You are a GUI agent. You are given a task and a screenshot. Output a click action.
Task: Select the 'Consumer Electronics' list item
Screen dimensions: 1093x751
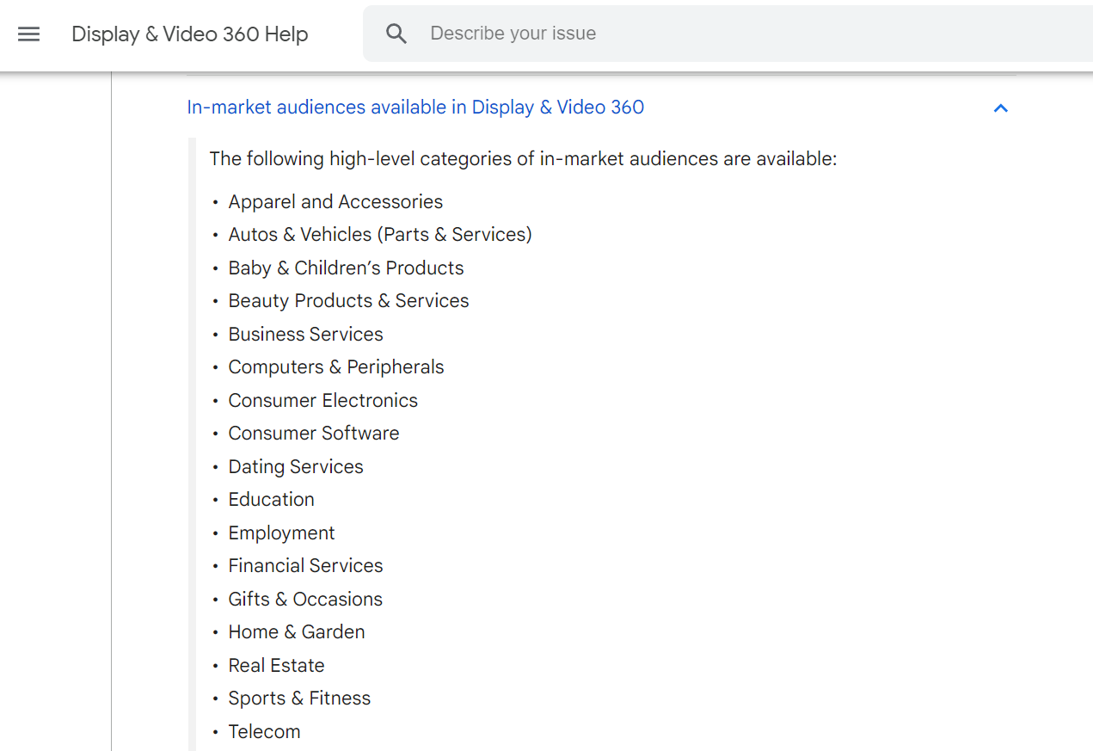coord(322,401)
